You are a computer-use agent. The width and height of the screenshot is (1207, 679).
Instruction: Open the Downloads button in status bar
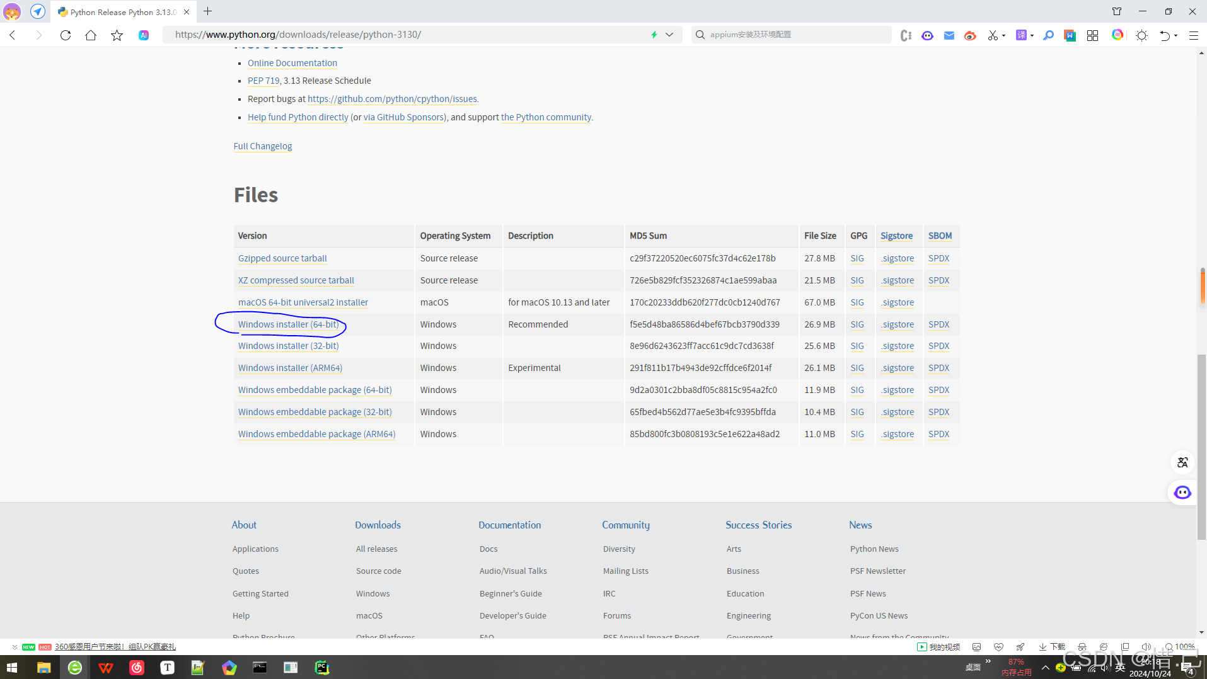[x=1052, y=647]
